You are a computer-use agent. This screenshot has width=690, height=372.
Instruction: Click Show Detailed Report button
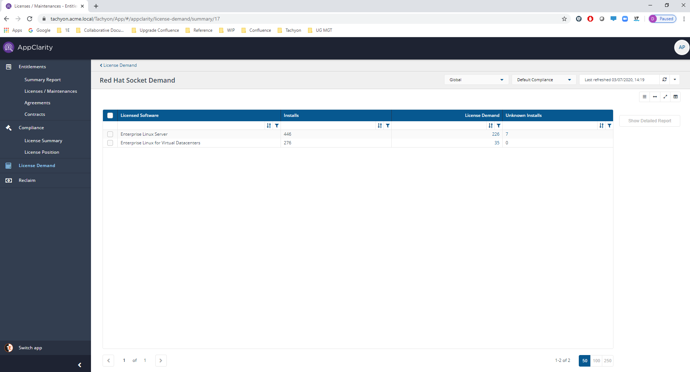click(650, 121)
